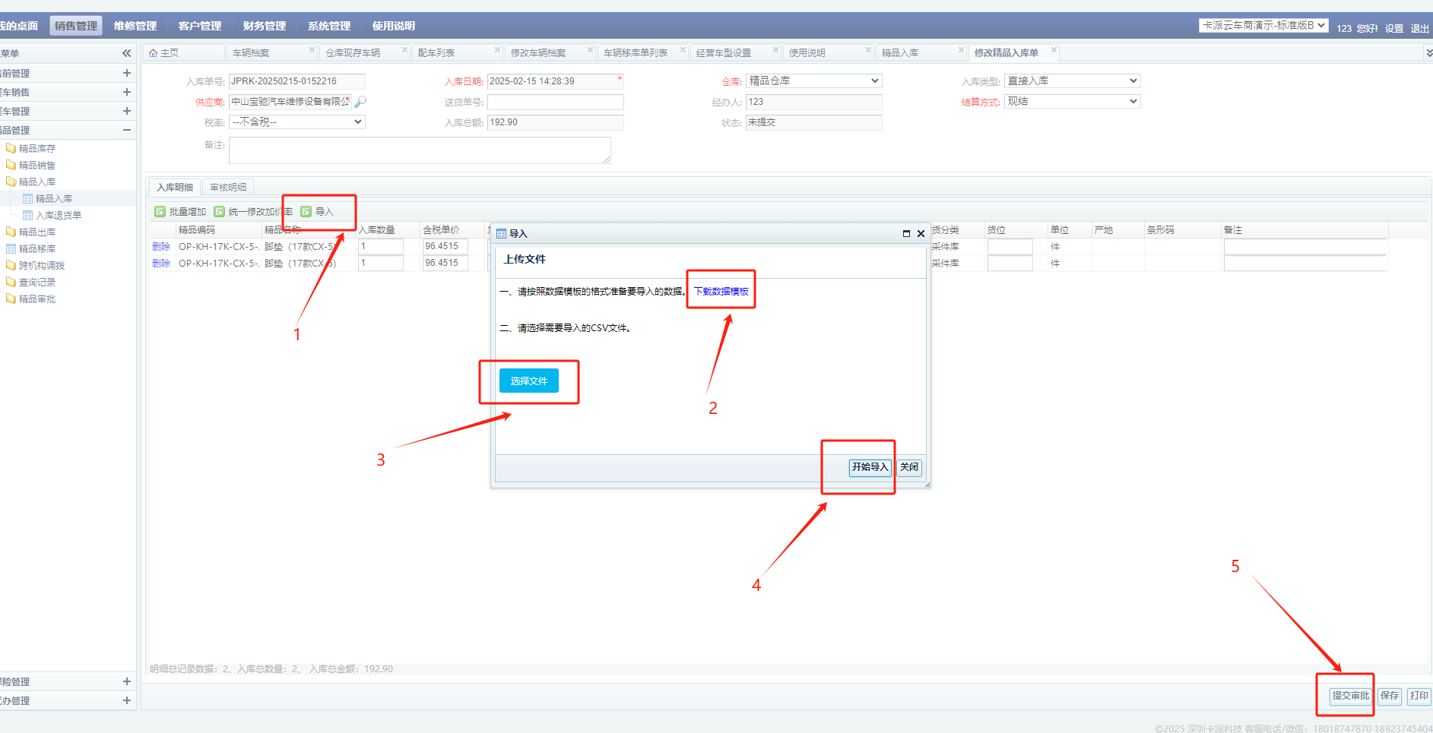Click the 统一修改加价率 toolbar icon

coord(219,212)
